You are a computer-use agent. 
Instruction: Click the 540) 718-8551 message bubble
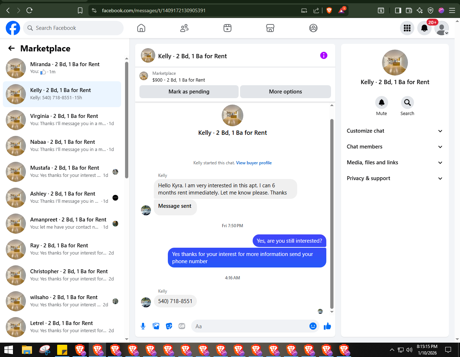(175, 301)
